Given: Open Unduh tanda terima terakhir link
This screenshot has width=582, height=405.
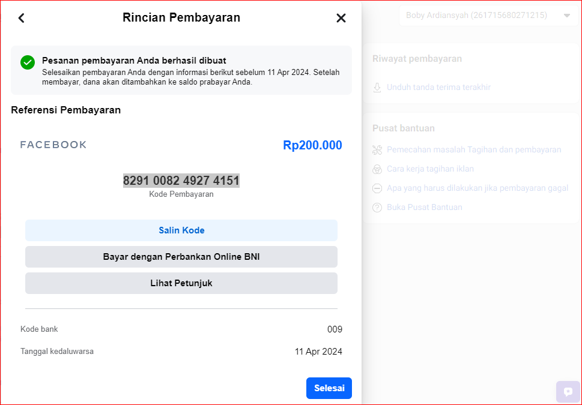Looking at the screenshot, I should [438, 87].
